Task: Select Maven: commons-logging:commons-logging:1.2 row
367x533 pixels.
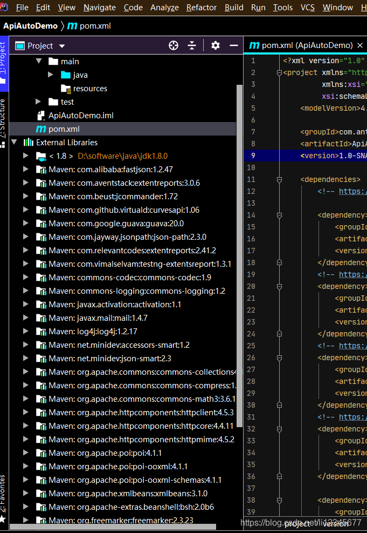Action: click(123, 291)
